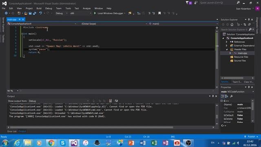Open the Global Scope dropdown
The width and height of the screenshot is (261, 147).
114,24
